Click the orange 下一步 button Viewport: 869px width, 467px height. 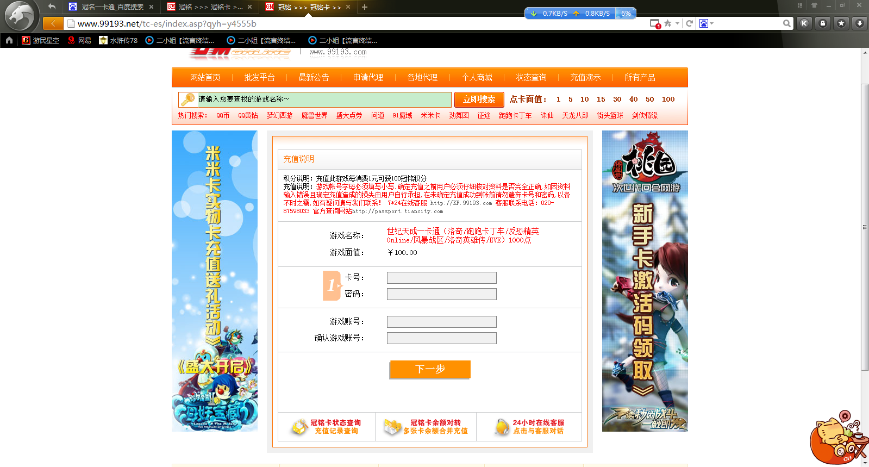430,369
